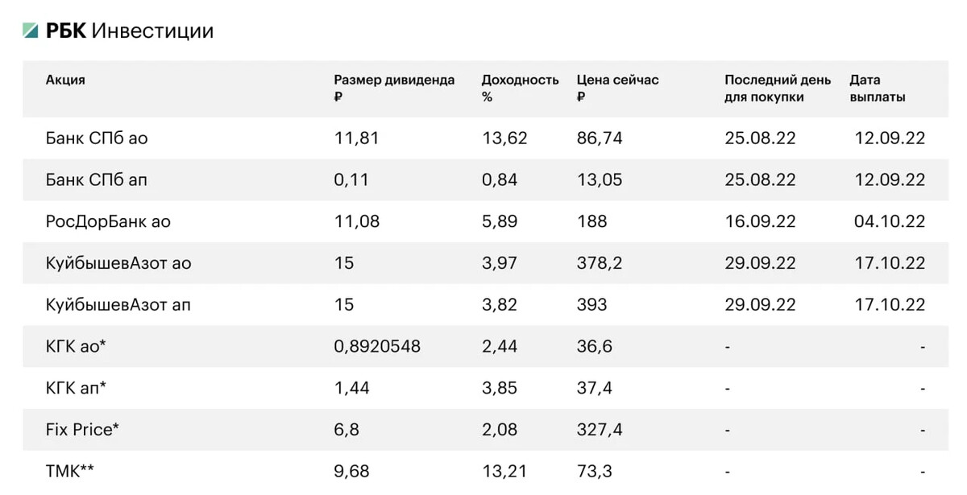Click the Последний день для покупки header
Image resolution: width=967 pixels, height=495 pixels.
[x=777, y=89]
